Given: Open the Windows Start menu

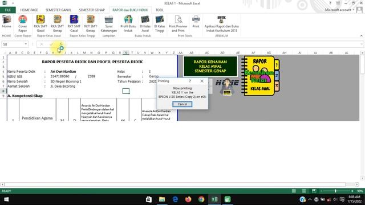Looking at the screenshot, I should pyautogui.click(x=6, y=199).
